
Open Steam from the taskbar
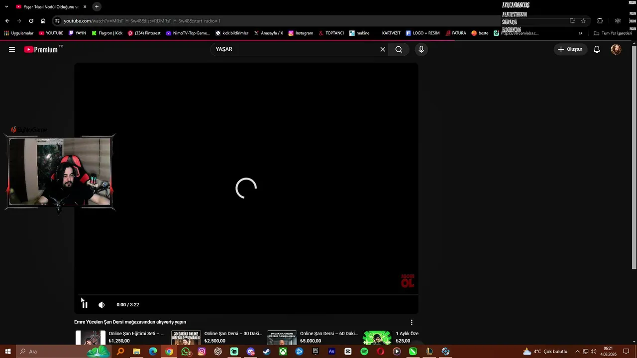pos(267,352)
